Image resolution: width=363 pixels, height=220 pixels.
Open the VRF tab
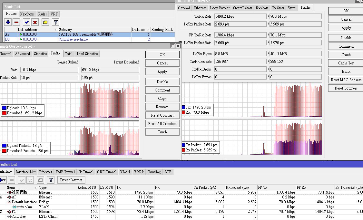tap(54, 14)
